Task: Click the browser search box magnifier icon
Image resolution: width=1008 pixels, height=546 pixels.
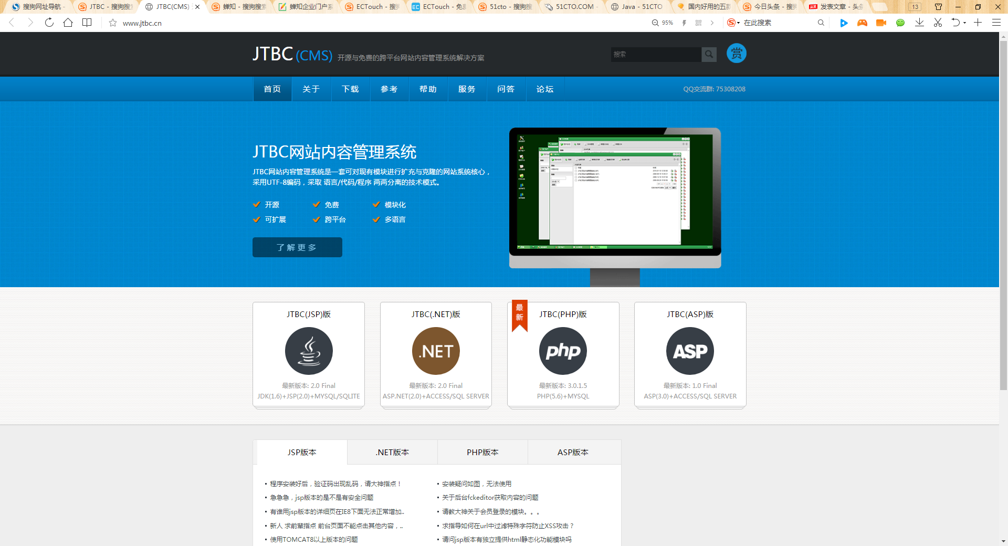Action: pyautogui.click(x=821, y=23)
